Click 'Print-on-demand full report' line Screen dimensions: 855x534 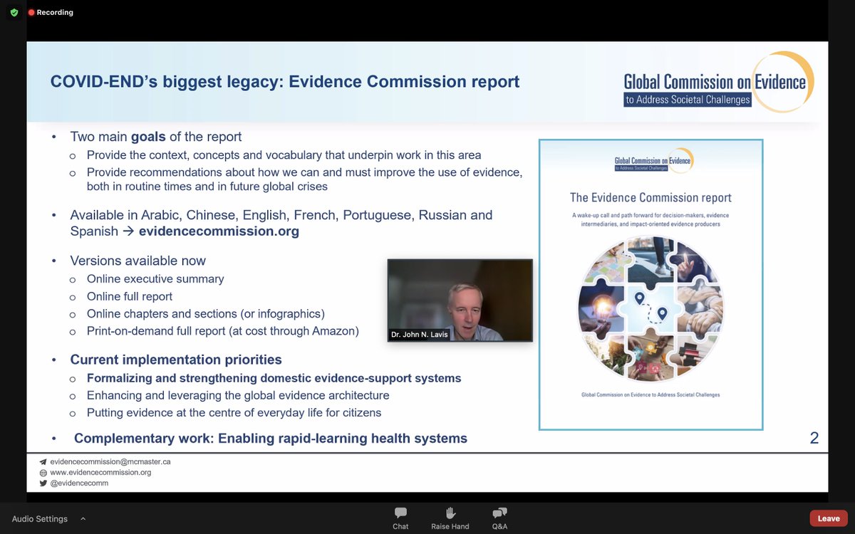click(x=223, y=330)
